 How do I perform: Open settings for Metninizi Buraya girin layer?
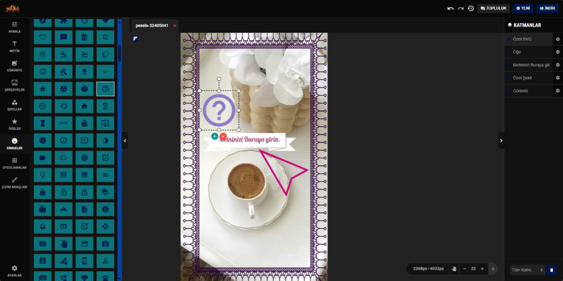coord(558,65)
